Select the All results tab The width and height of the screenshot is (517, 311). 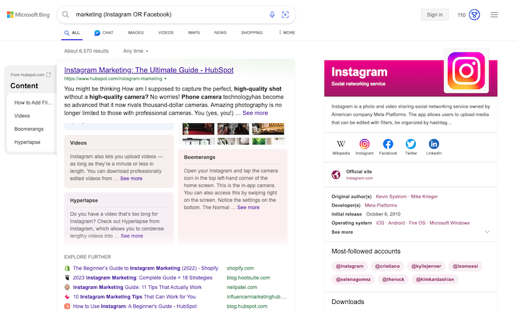72,32
